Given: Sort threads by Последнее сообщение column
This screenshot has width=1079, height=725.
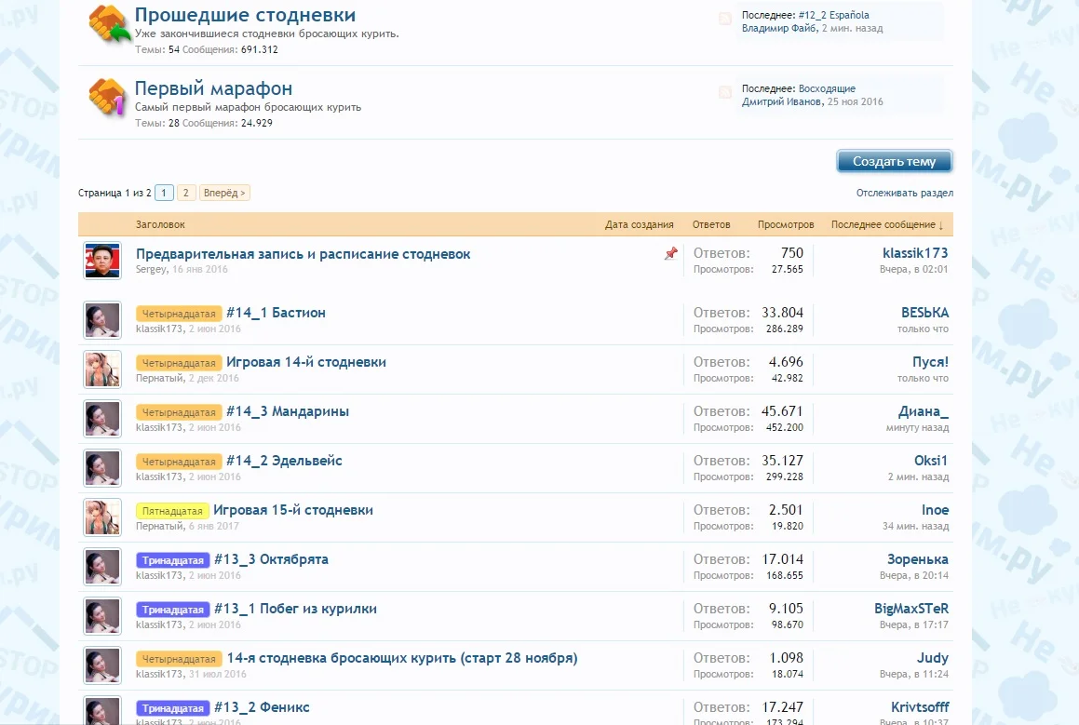Looking at the screenshot, I should (x=886, y=224).
